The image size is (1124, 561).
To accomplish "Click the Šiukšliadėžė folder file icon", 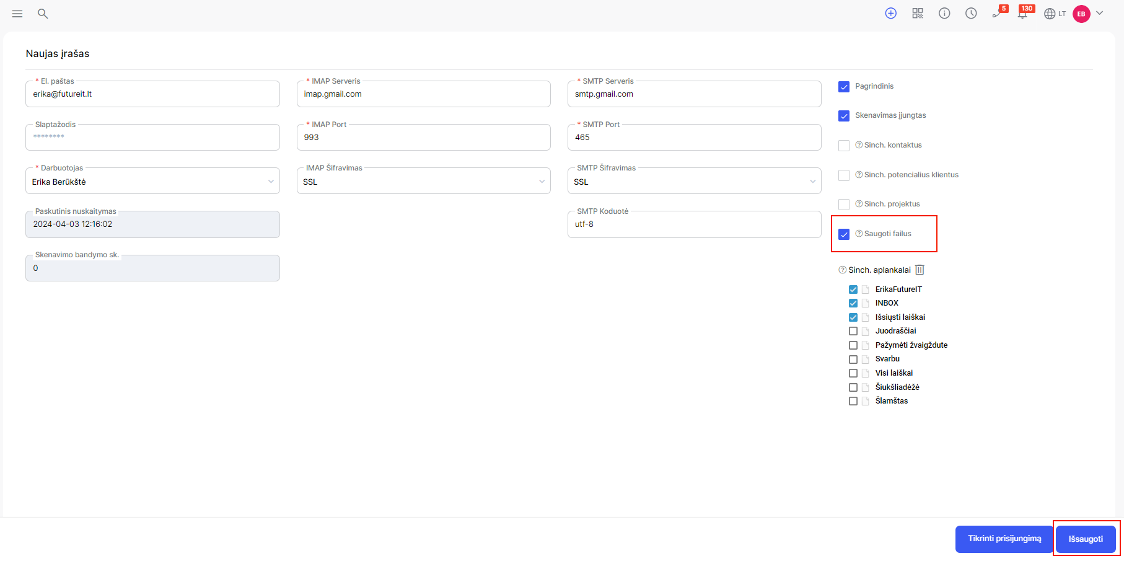I will [866, 387].
